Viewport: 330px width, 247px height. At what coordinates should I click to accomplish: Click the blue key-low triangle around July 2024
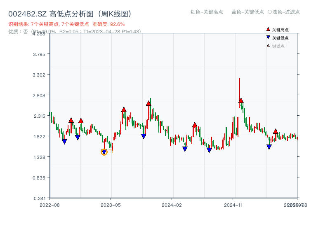pos(209,150)
